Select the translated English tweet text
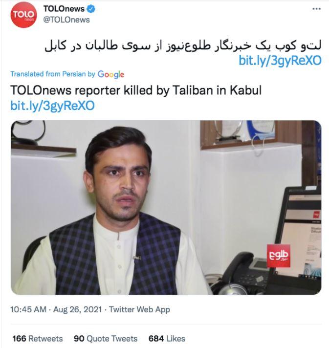Viewport: 329px width, 348px height. click(136, 90)
